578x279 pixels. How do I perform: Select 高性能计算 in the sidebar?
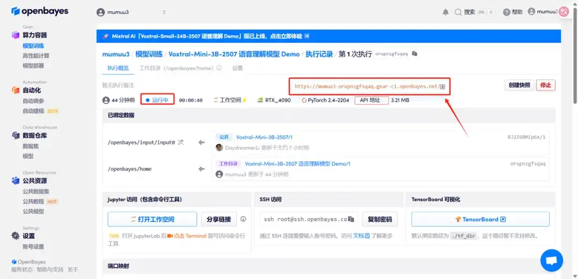[x=36, y=56]
